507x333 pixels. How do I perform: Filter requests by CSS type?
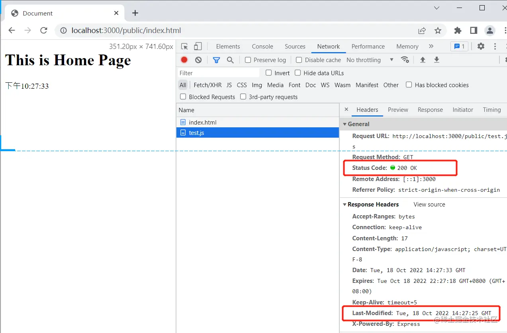pos(242,85)
